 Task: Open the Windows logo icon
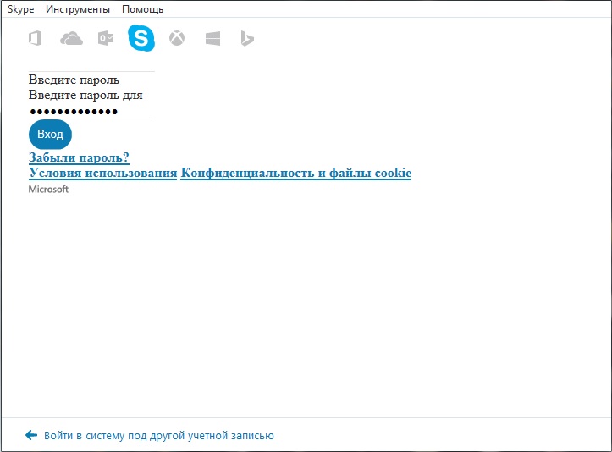pyautogui.click(x=212, y=39)
